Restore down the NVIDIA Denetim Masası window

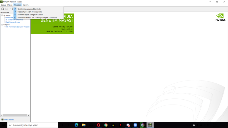pos(217,2)
